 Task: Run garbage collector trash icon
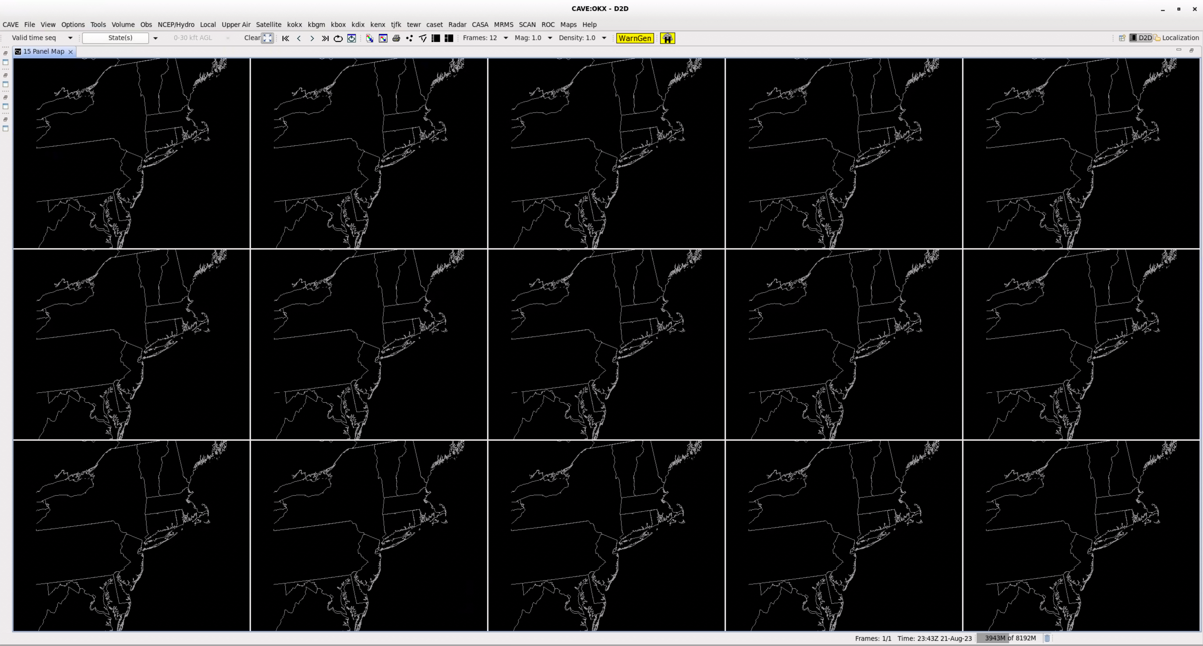tap(1047, 638)
